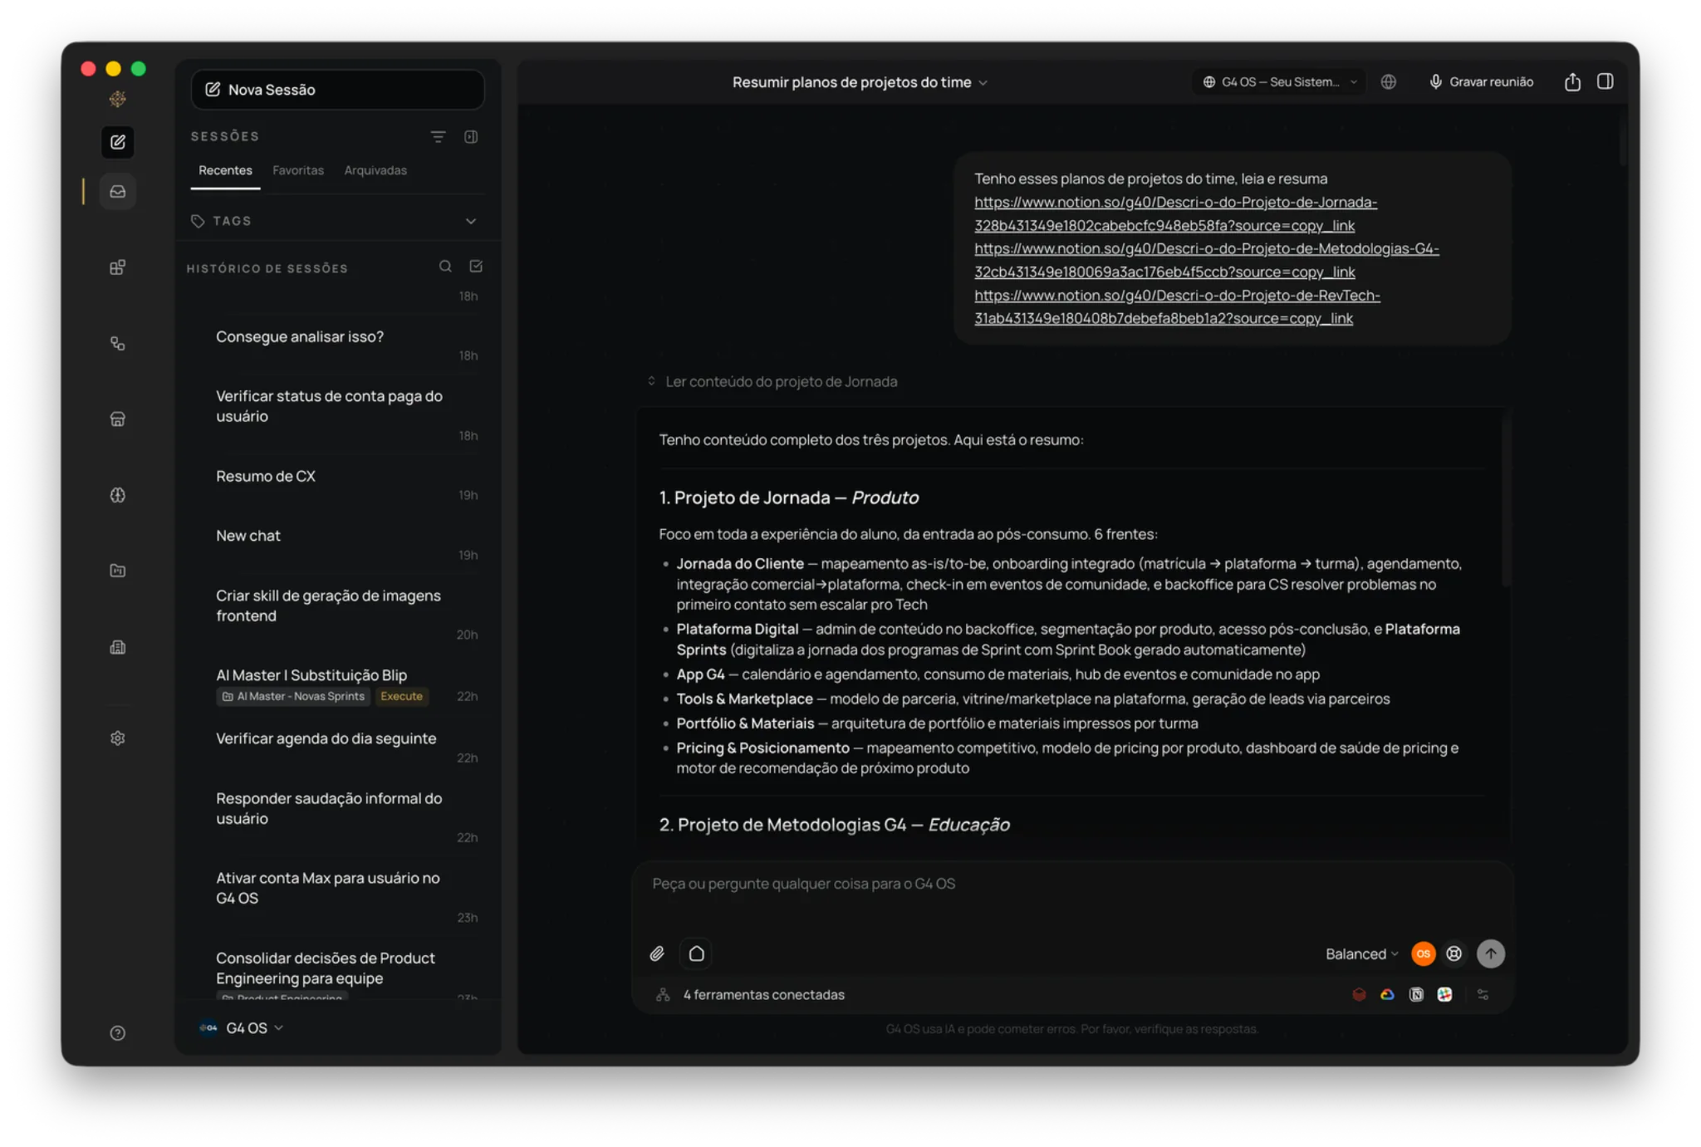Open tool settings sliders icon

(1483, 994)
